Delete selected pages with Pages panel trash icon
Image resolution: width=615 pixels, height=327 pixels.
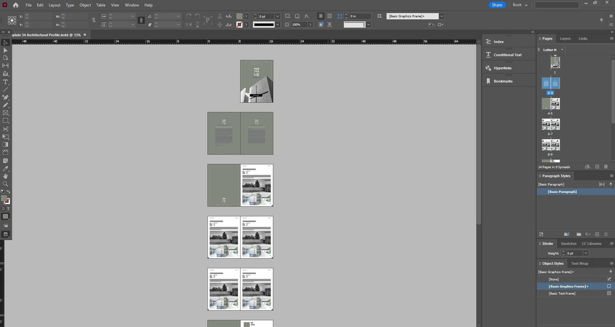click(606, 167)
